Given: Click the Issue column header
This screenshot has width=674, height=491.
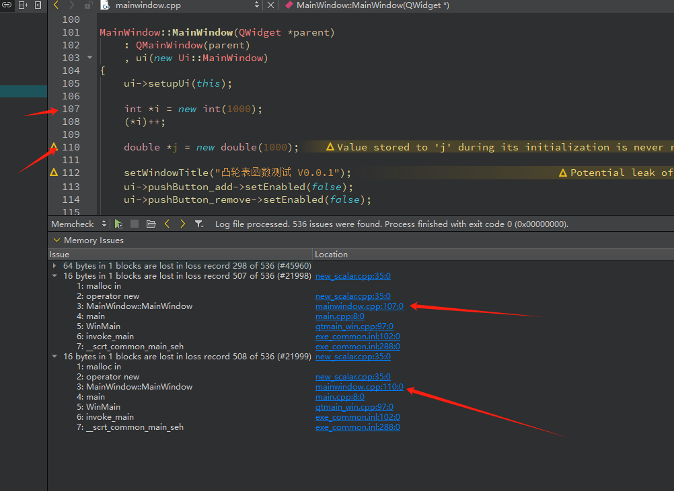Looking at the screenshot, I should click(180, 255).
